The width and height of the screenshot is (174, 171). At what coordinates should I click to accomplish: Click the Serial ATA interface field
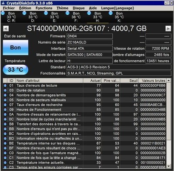90,49
